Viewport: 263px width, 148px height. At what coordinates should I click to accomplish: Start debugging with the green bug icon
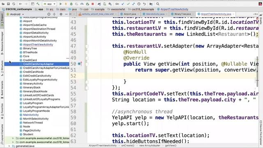click(71, 4)
